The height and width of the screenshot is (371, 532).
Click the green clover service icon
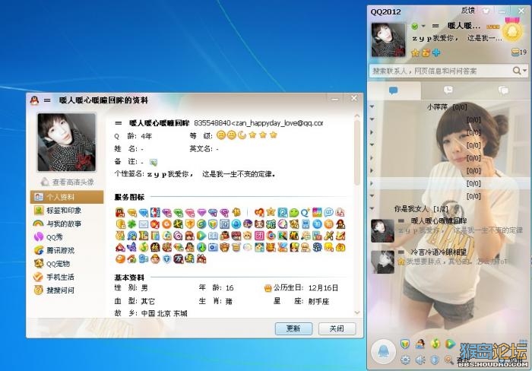click(x=131, y=224)
